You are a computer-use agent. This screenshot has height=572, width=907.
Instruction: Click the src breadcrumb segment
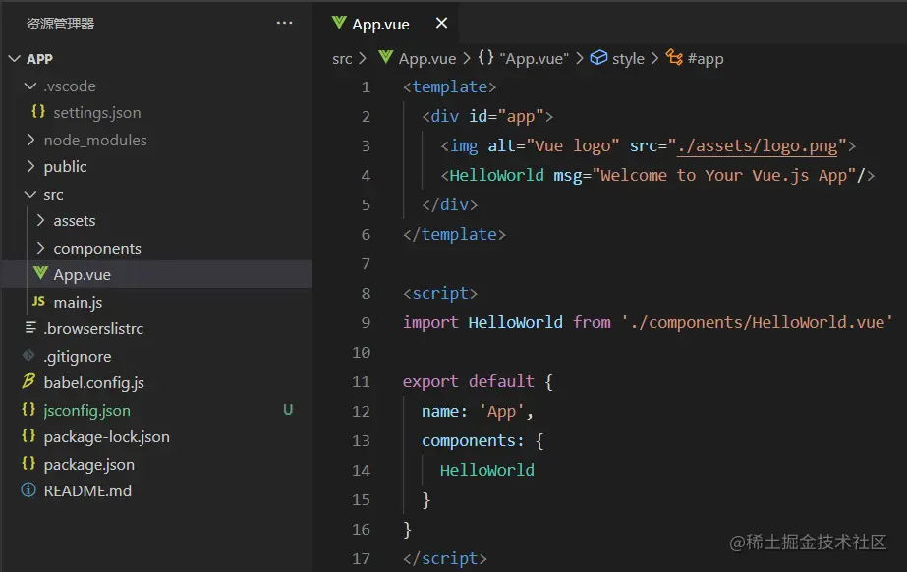tap(342, 59)
